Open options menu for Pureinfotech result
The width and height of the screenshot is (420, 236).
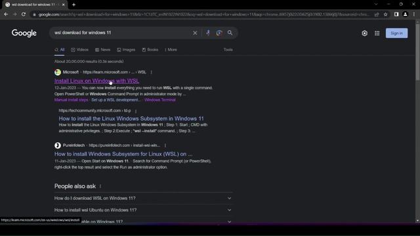click(165, 146)
